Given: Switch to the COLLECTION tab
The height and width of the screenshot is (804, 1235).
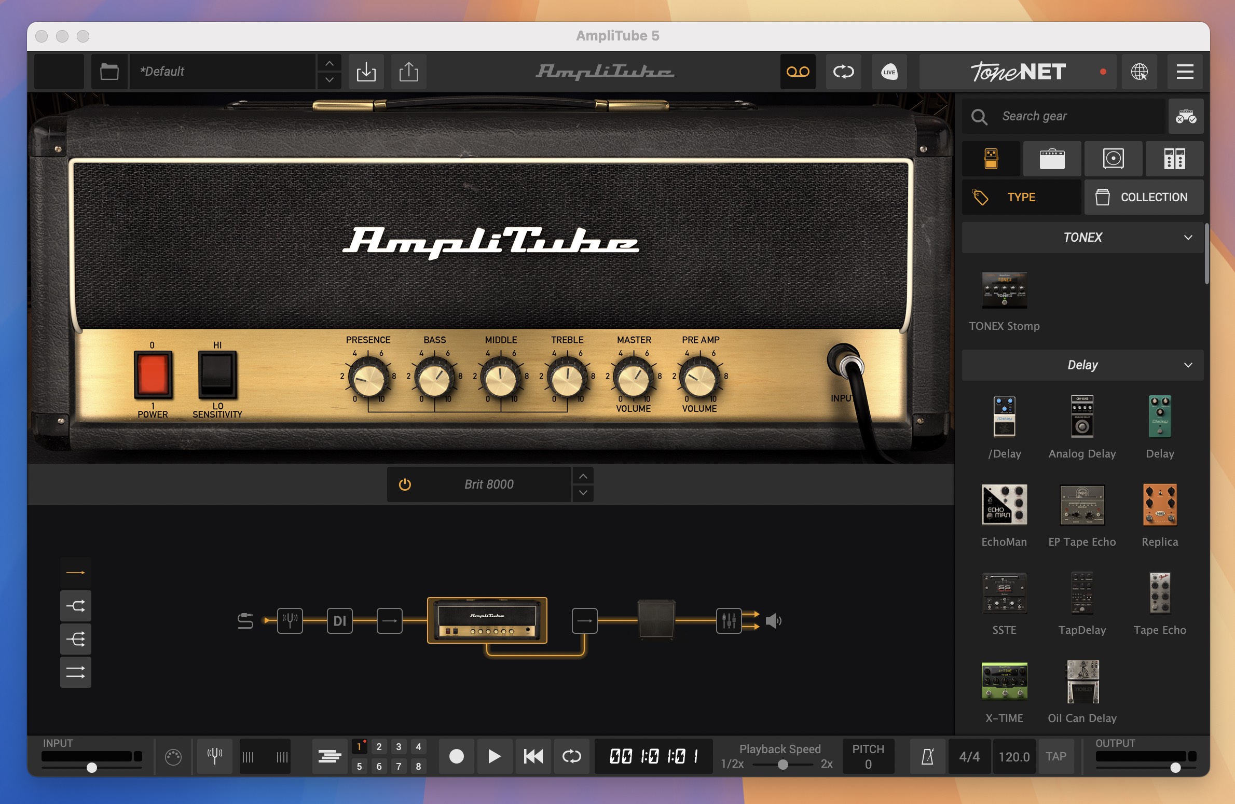Looking at the screenshot, I should [1143, 197].
